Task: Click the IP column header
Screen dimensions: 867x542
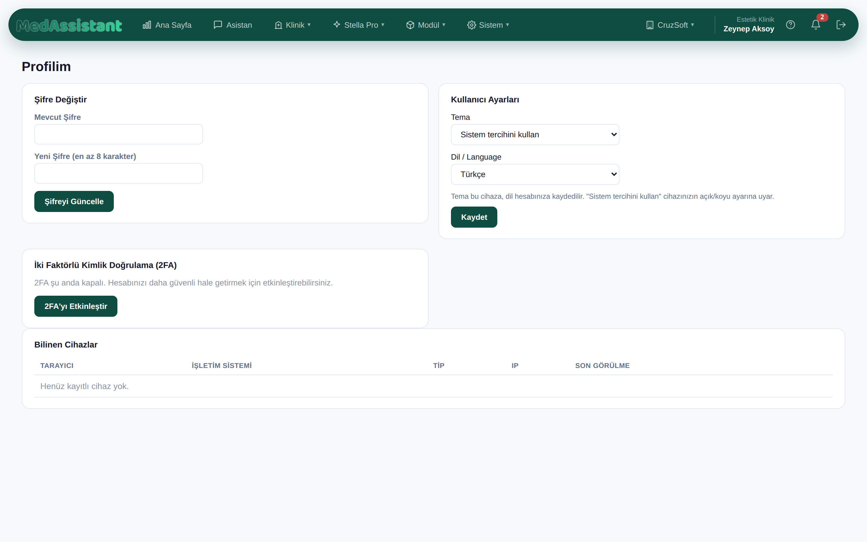Action: click(x=515, y=366)
